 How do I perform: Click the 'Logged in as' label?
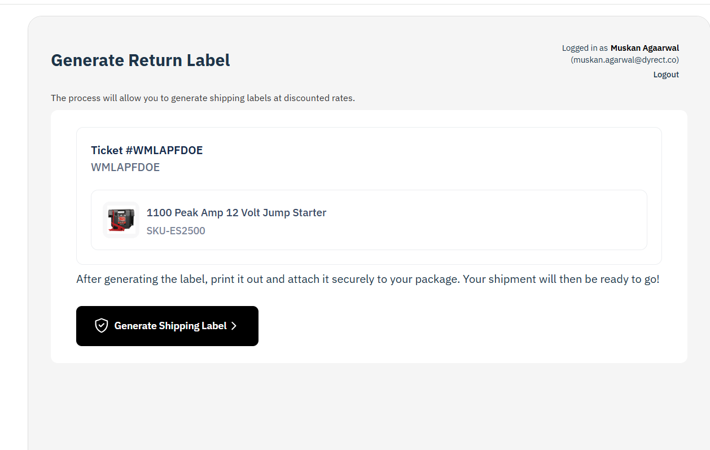(584, 48)
